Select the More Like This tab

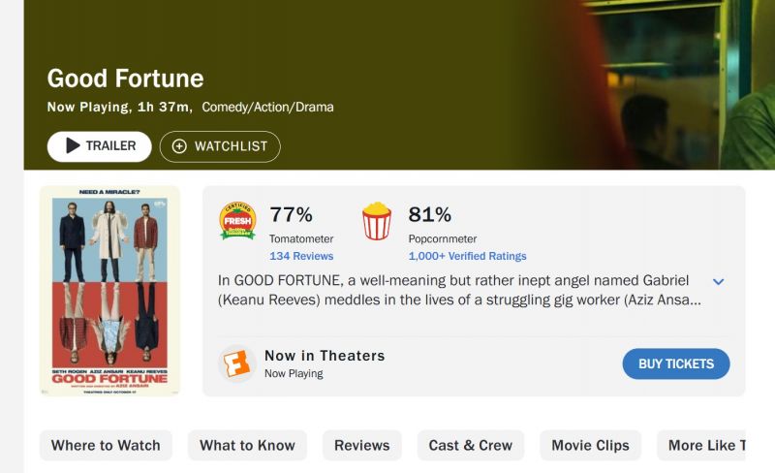click(706, 446)
